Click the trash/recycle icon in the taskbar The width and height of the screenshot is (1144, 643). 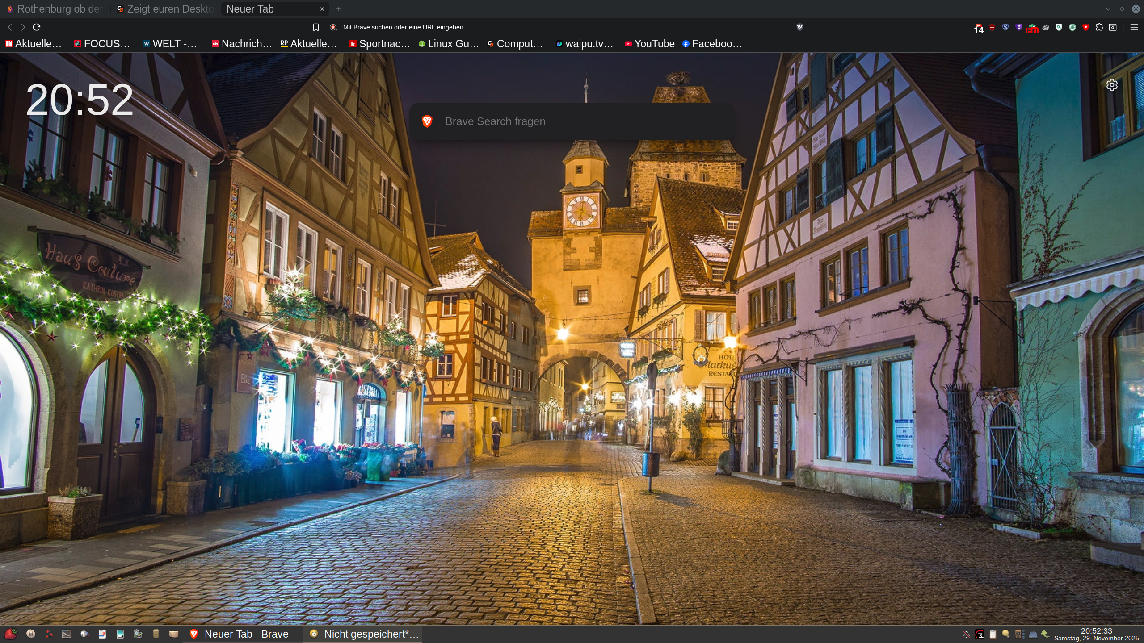tap(49, 634)
